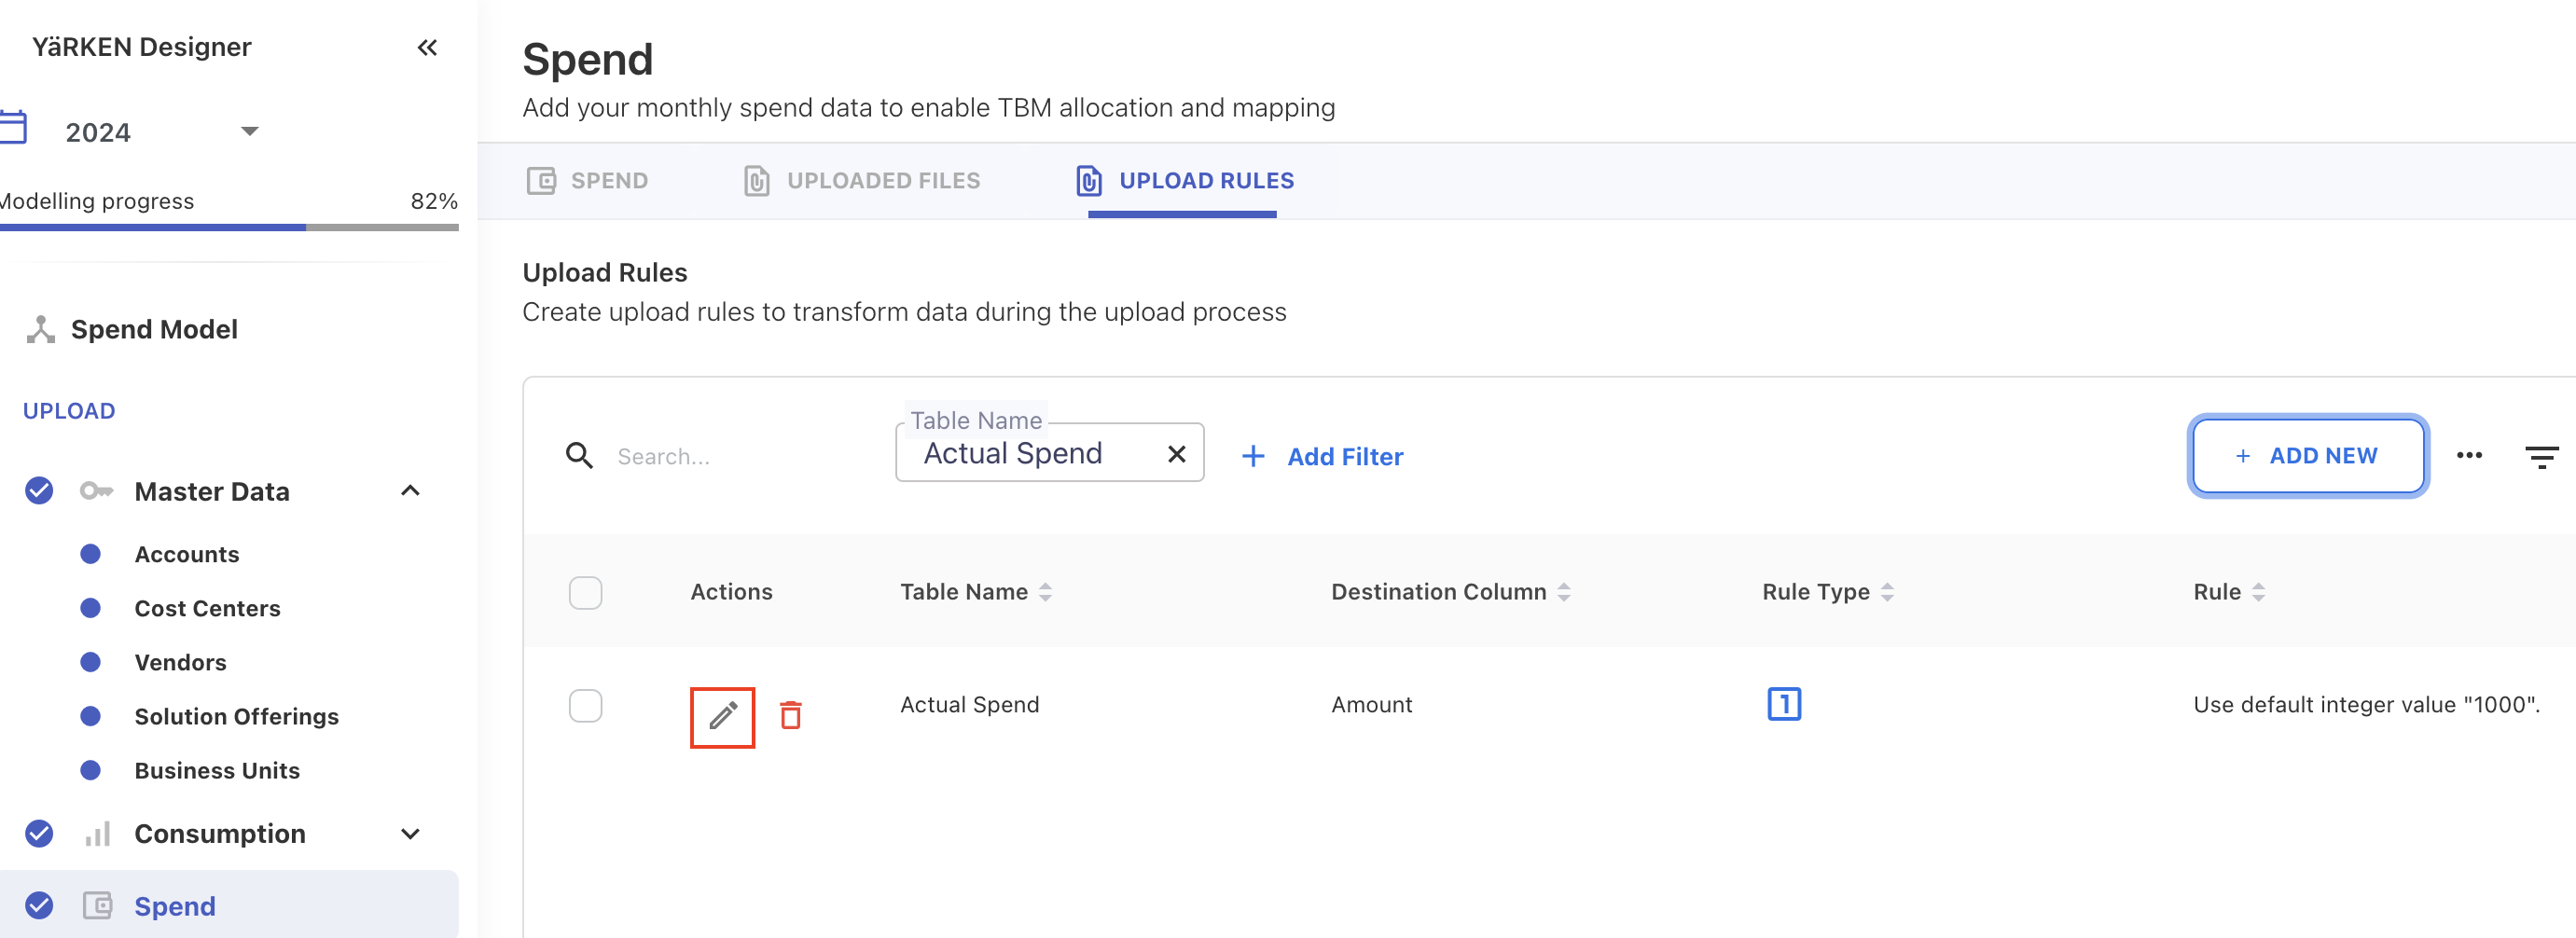Switch to the Uploaded Files tab
2576x938 pixels.
coord(862,181)
